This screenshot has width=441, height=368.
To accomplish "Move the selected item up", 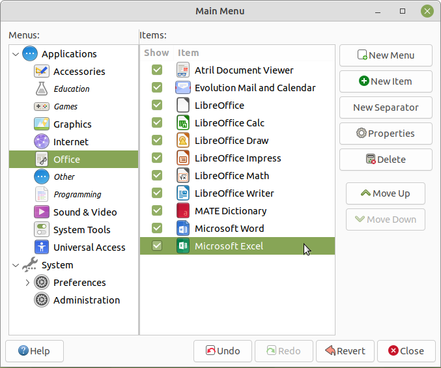I will point(386,193).
